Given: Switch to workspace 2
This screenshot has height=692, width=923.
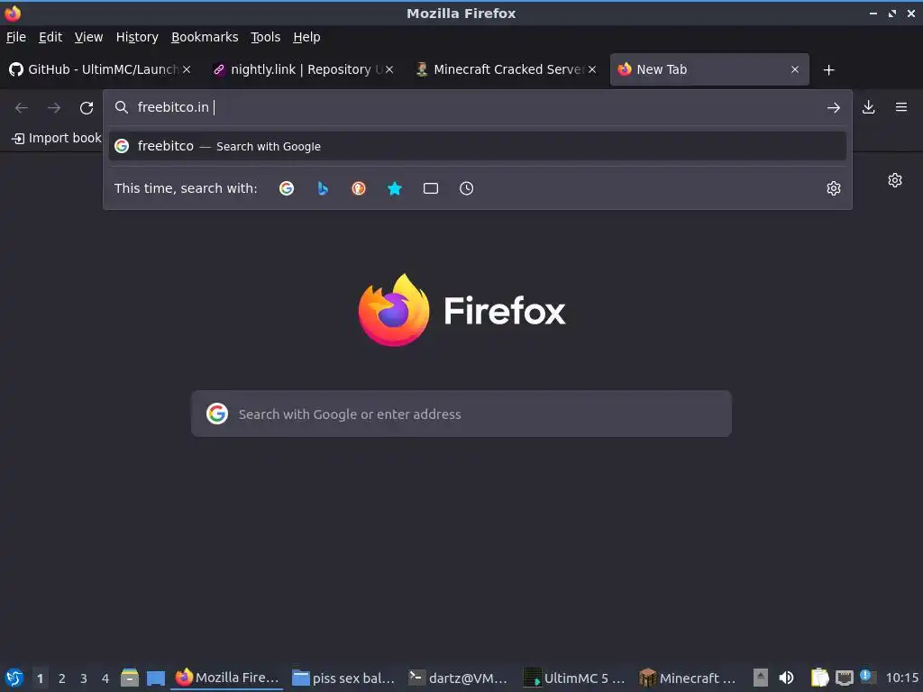Looking at the screenshot, I should 62,678.
